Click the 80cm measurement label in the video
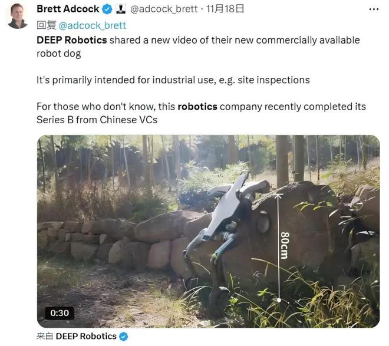This screenshot has height=346, width=389. (285, 245)
